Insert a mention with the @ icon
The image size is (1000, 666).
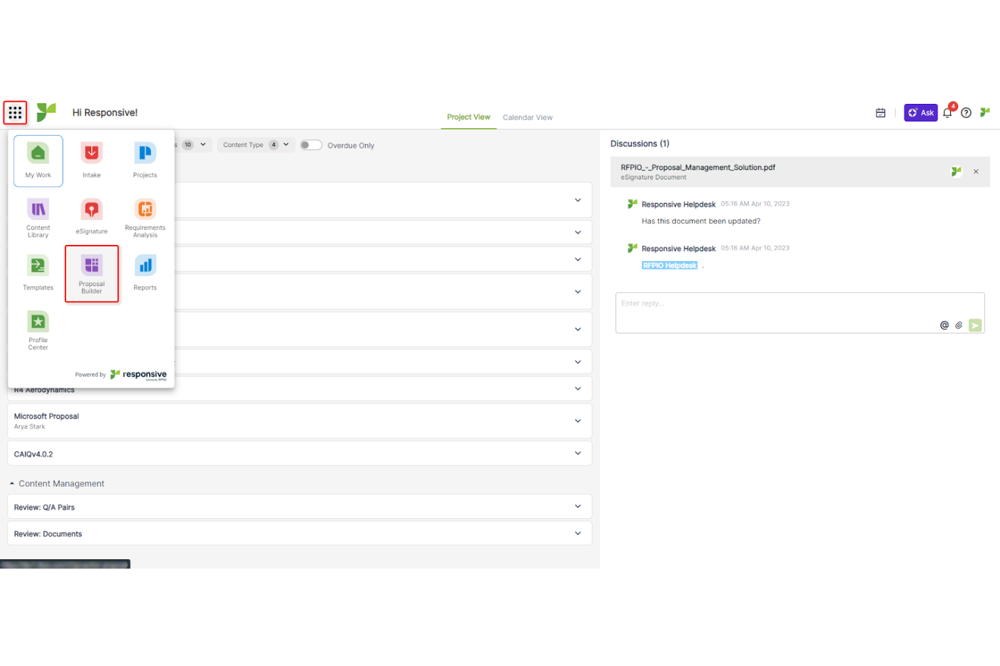coord(943,325)
